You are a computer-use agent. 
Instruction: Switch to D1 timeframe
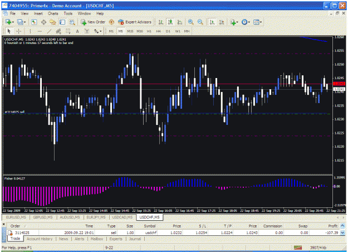tap(168, 31)
